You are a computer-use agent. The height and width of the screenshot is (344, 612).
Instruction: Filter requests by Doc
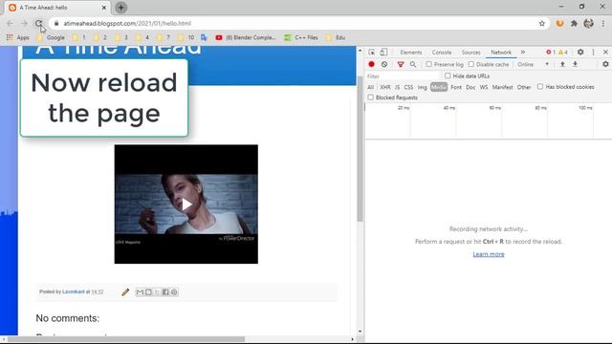pos(470,87)
